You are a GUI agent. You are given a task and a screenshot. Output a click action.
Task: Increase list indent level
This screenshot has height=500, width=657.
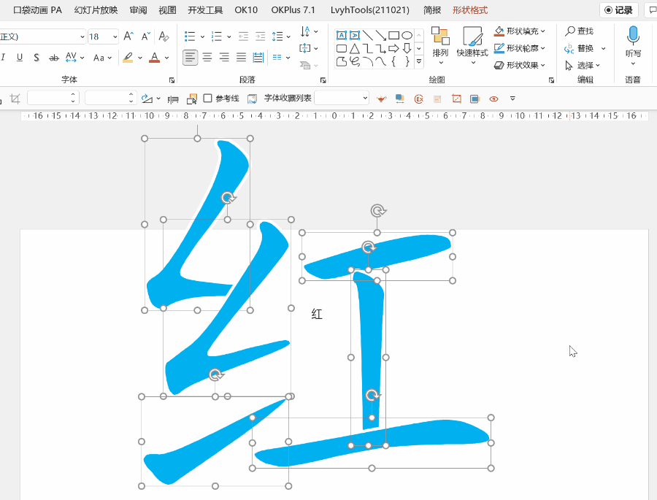click(260, 36)
